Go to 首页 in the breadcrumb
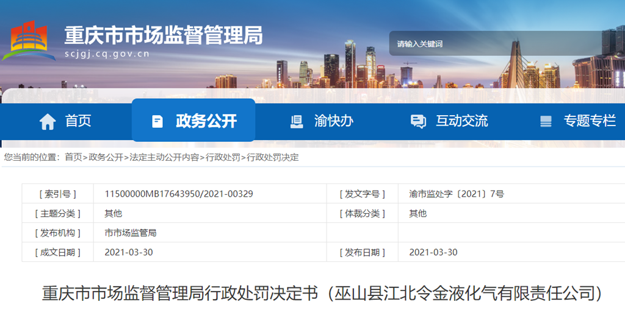This screenshot has width=625, height=310. click(73, 158)
